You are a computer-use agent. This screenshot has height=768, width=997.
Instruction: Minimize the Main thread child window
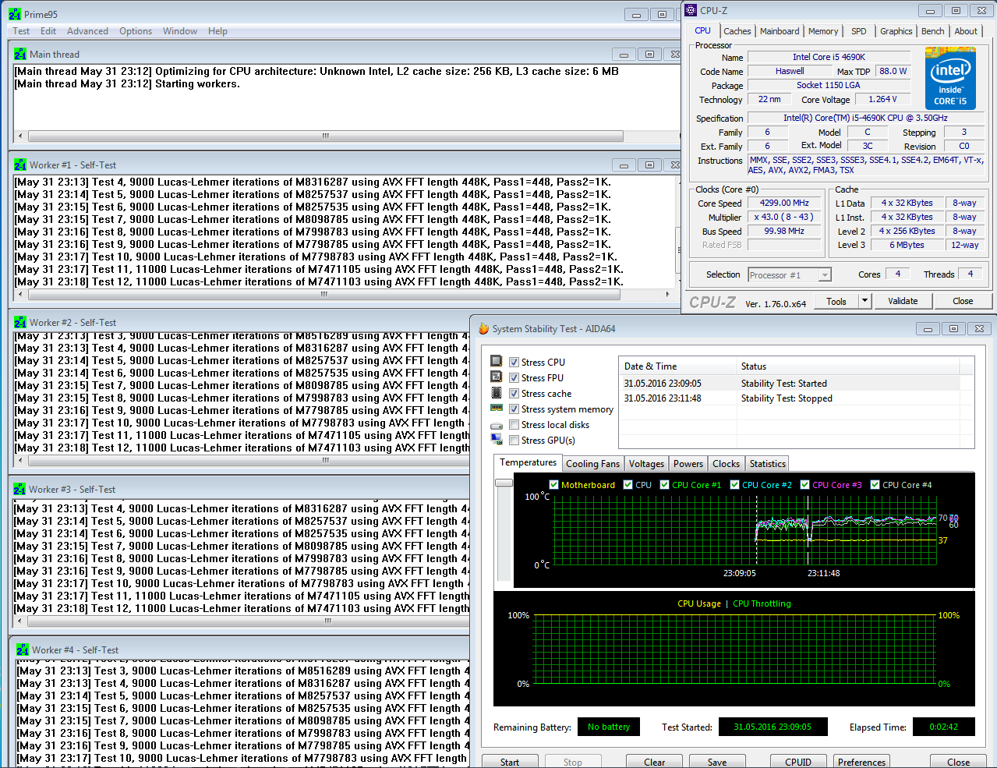pyautogui.click(x=623, y=55)
